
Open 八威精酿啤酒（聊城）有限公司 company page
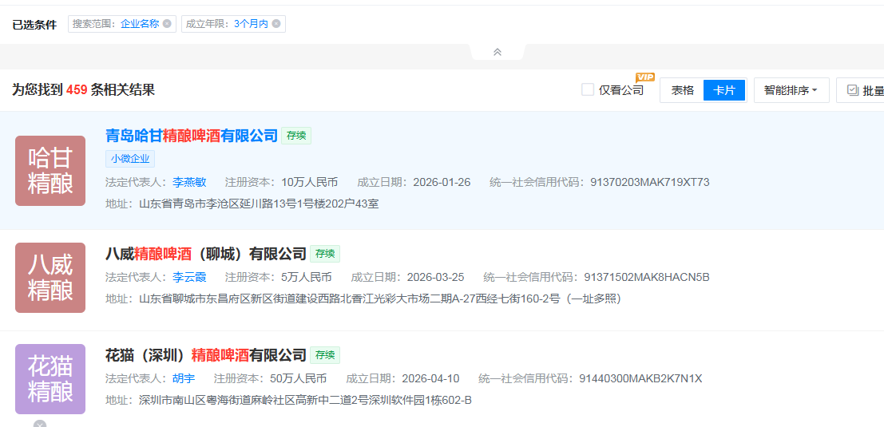click(206, 254)
